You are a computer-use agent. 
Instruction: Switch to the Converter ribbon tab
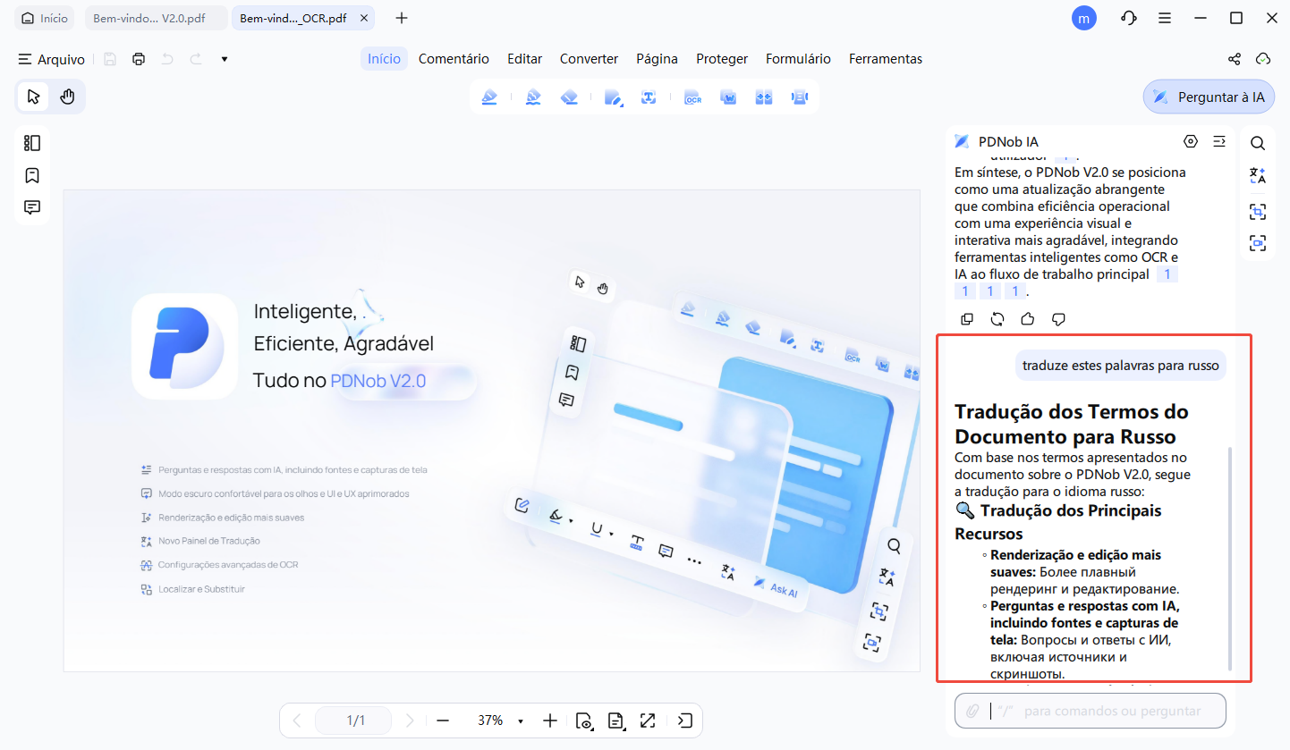pyautogui.click(x=589, y=58)
